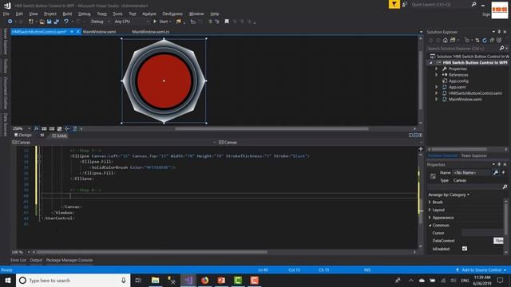Viewport: 511px width, 287px height.
Task: Open the Build menu
Action: tap(67, 14)
